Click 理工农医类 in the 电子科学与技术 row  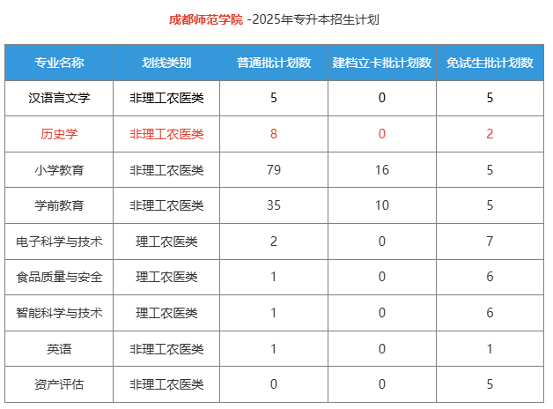click(x=166, y=242)
